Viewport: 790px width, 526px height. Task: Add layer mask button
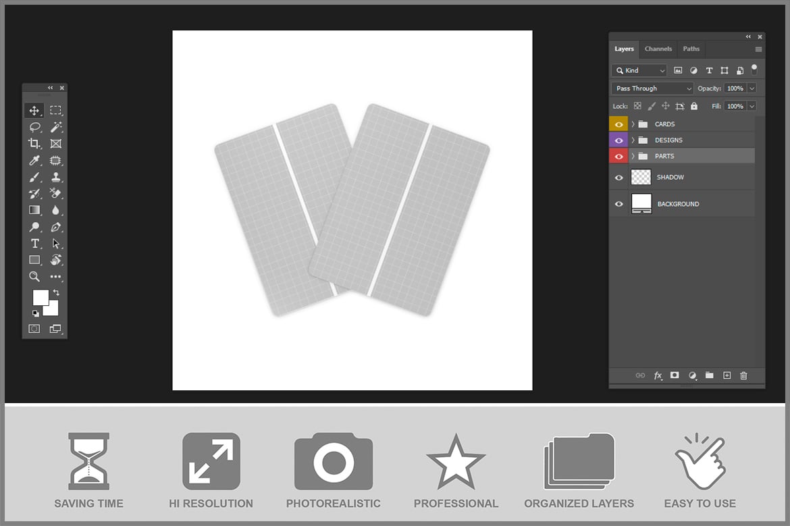click(x=675, y=375)
